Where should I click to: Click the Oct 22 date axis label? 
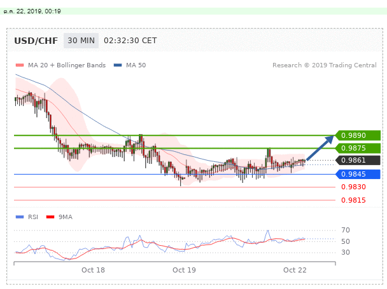tap(295, 270)
